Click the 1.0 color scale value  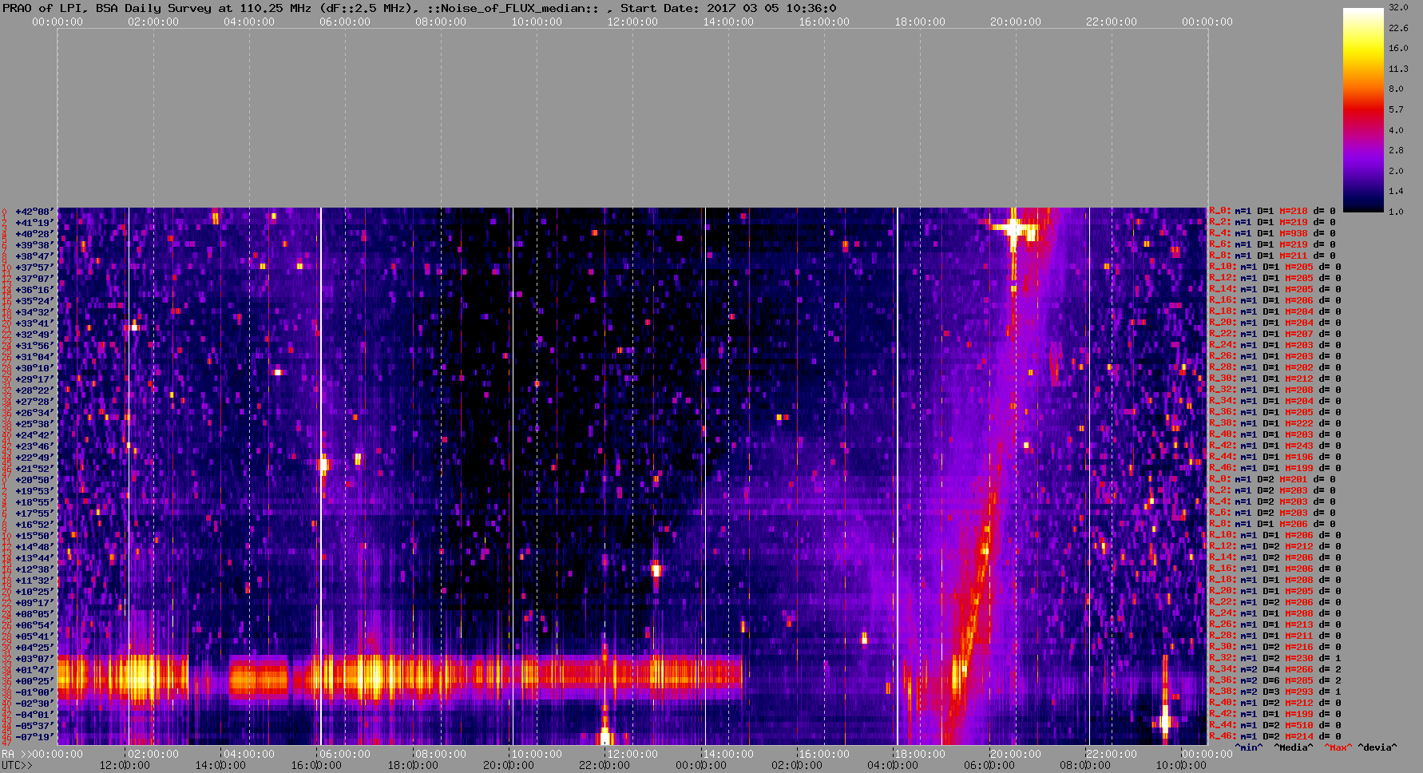[1396, 212]
